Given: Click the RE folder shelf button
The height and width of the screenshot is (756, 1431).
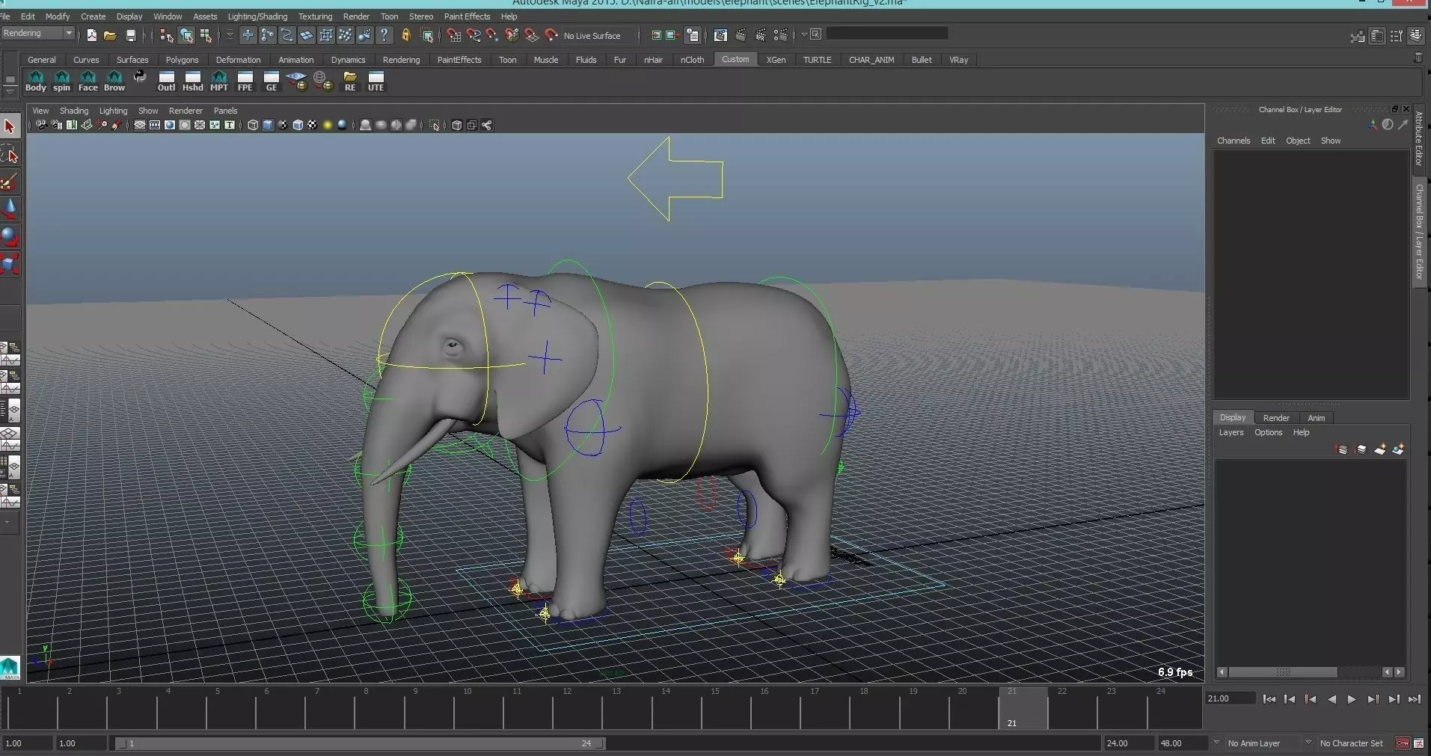Looking at the screenshot, I should (x=350, y=82).
